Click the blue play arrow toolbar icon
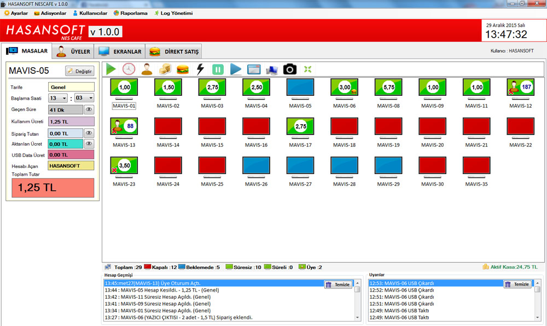This screenshot has width=547, height=326. pyautogui.click(x=236, y=69)
